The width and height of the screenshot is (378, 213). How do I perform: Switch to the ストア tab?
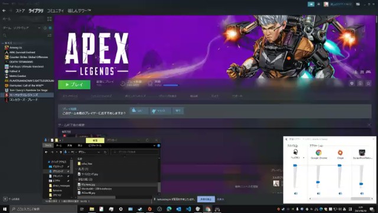coord(20,11)
